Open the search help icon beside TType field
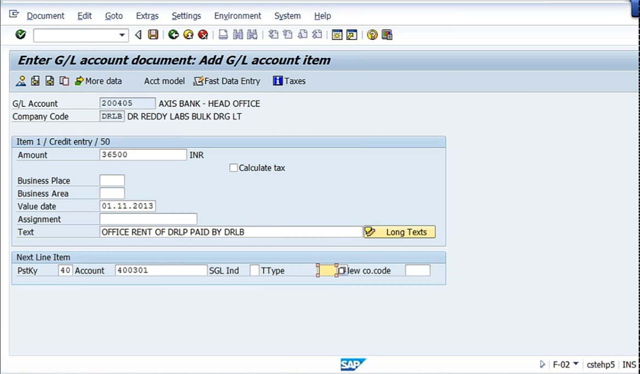 342,270
